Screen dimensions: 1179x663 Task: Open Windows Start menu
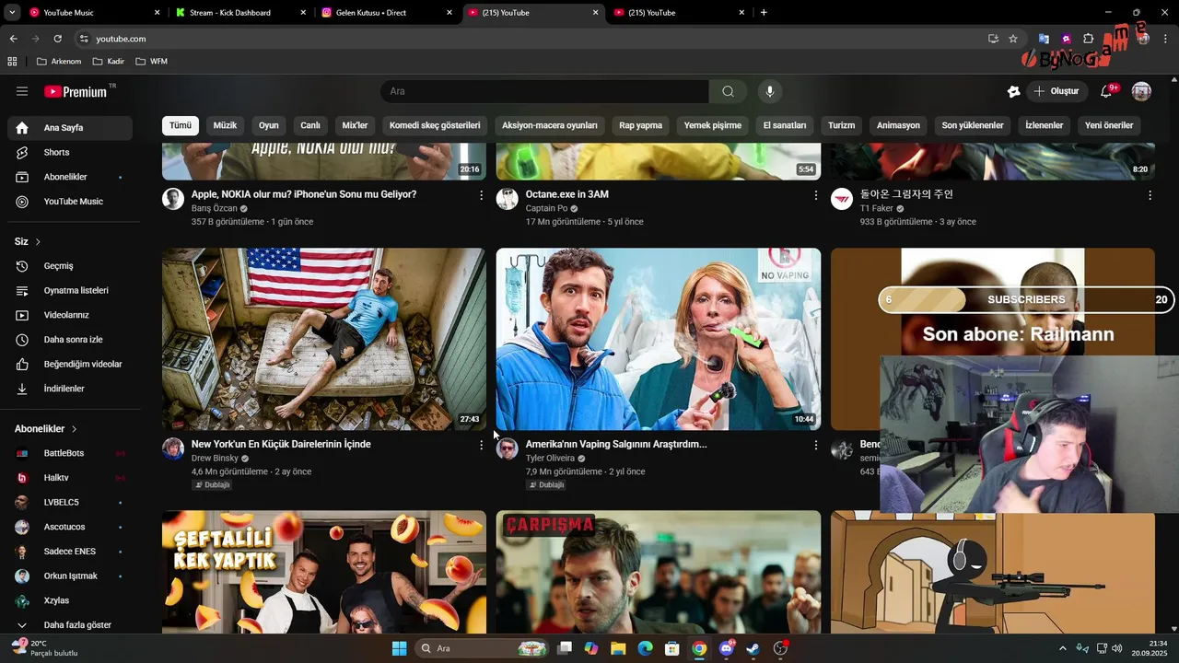click(399, 648)
